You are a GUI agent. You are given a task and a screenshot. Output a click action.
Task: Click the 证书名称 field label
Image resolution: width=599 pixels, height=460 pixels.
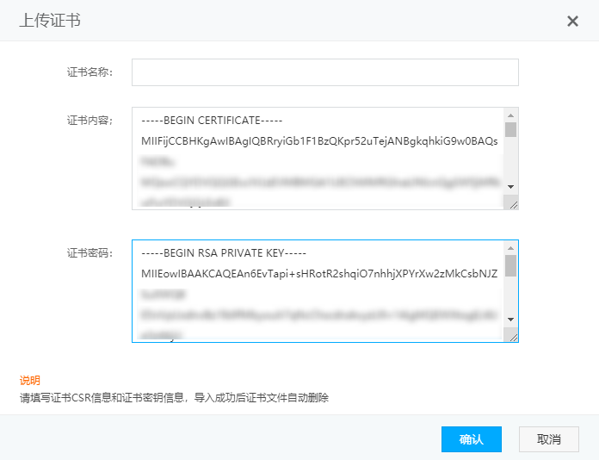pyautogui.click(x=90, y=72)
